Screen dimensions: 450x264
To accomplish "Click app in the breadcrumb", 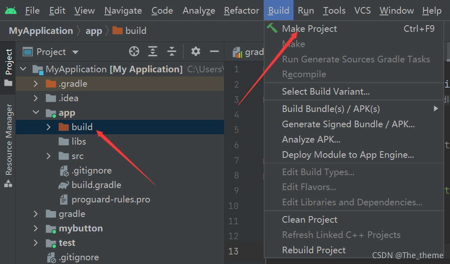I will click(94, 31).
